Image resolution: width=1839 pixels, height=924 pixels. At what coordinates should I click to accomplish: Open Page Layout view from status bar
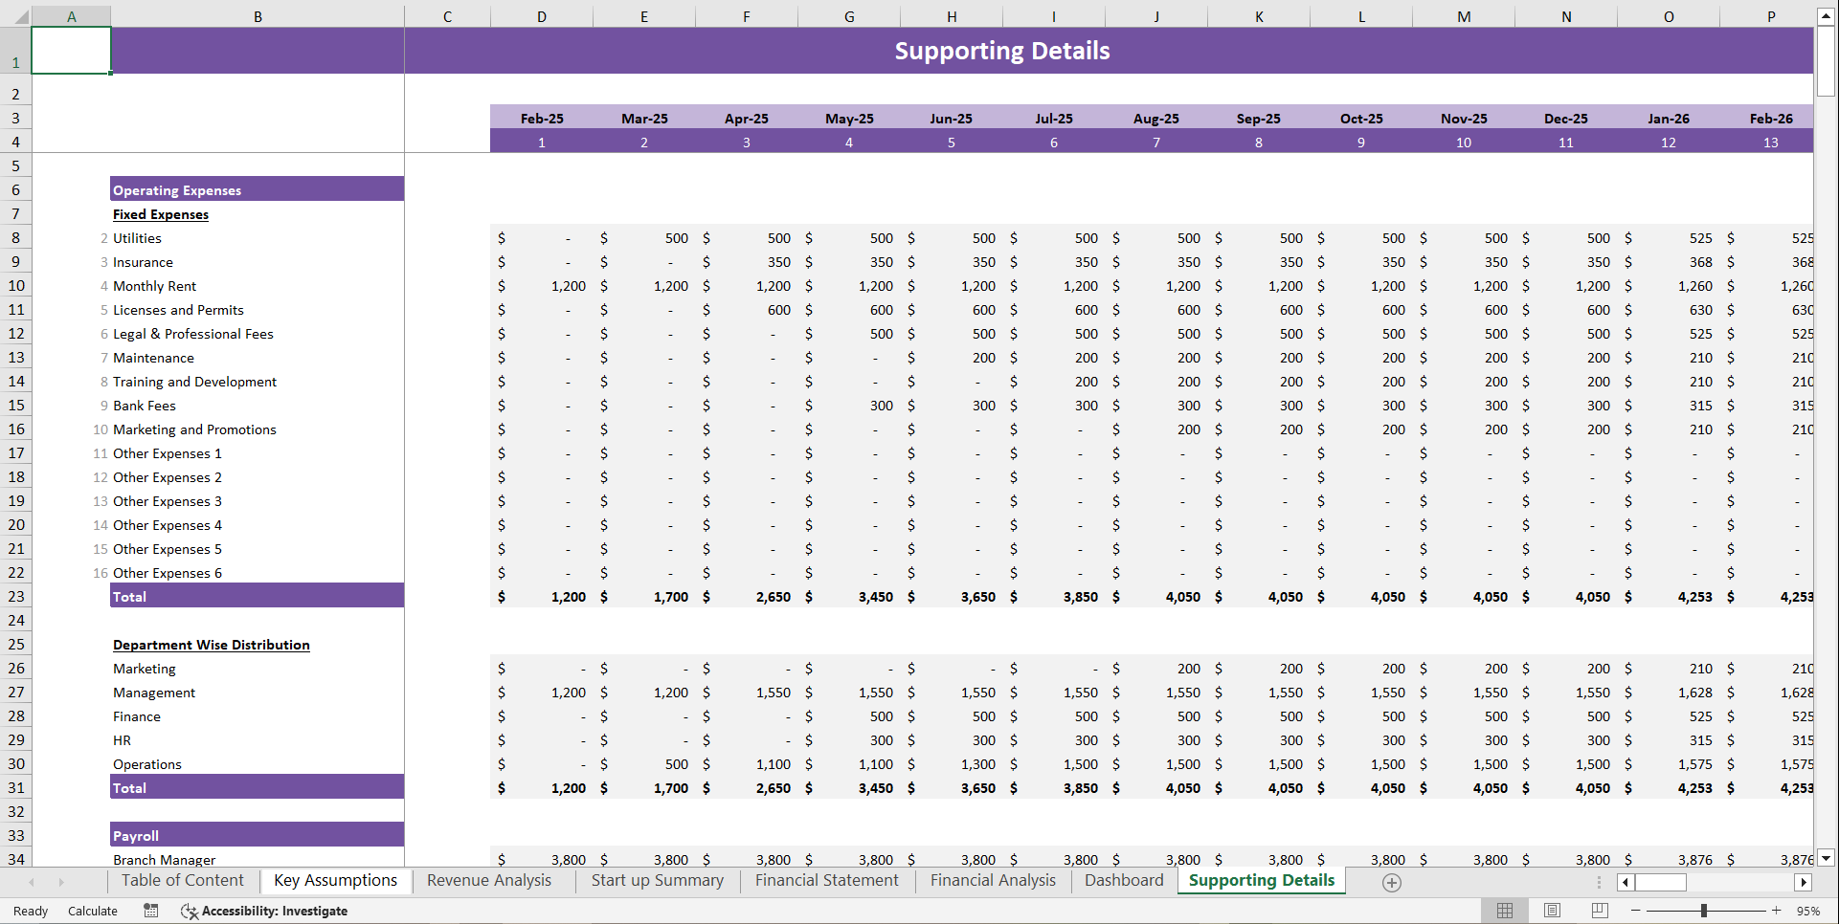click(1552, 911)
